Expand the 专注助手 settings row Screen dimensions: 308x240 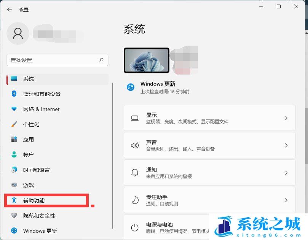[286, 200]
